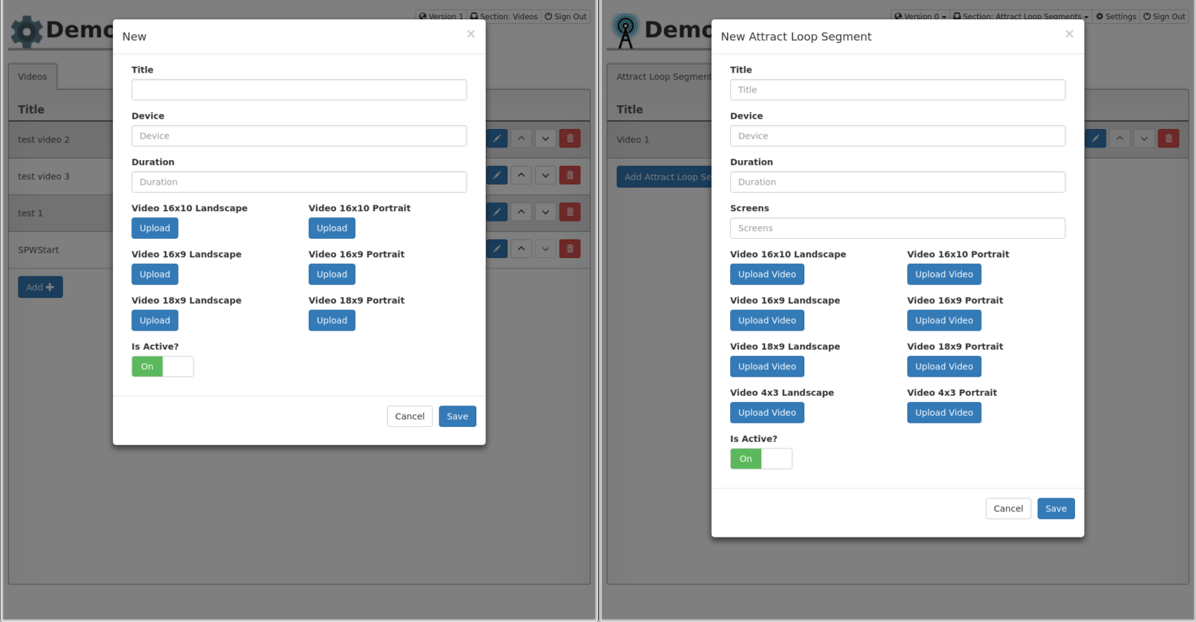
Task: Close the New Attract Loop Segment dialog
Action: (1069, 34)
